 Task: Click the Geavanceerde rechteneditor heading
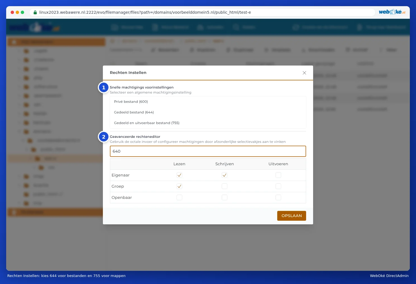coord(135,137)
